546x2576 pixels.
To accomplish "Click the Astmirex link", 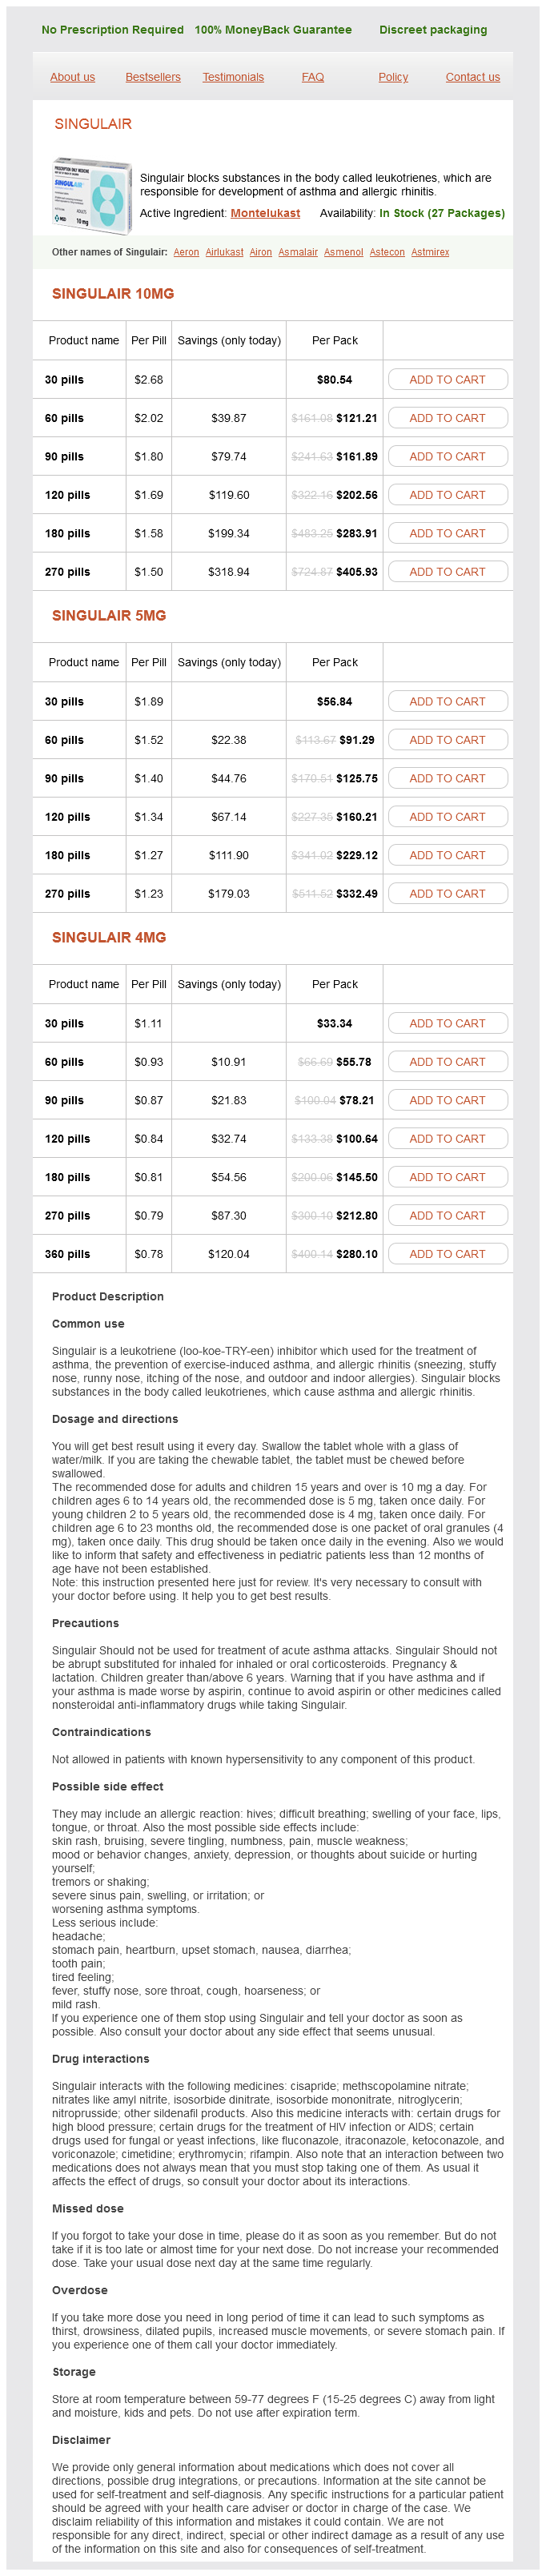I will (x=430, y=252).
